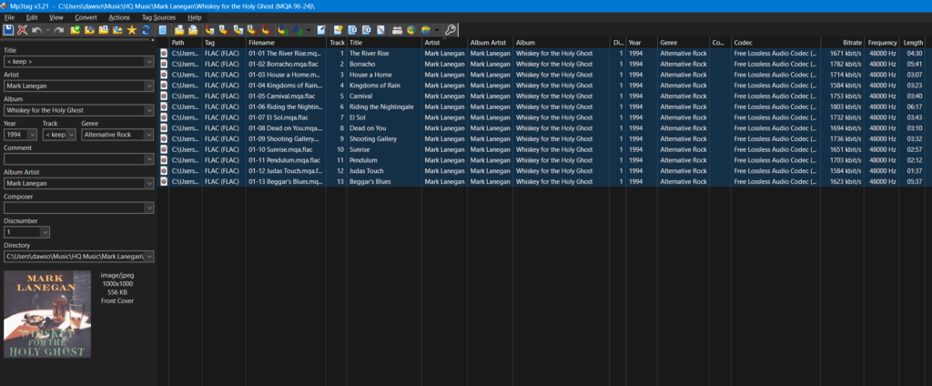Viewport: 932px width, 386px height.
Task: Expand the Genre dropdown
Action: coord(149,135)
